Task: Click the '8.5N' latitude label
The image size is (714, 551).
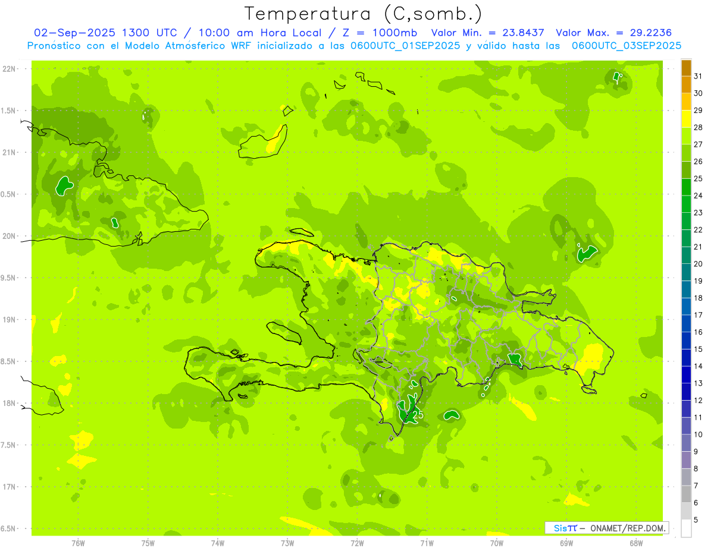Action: click(9, 361)
